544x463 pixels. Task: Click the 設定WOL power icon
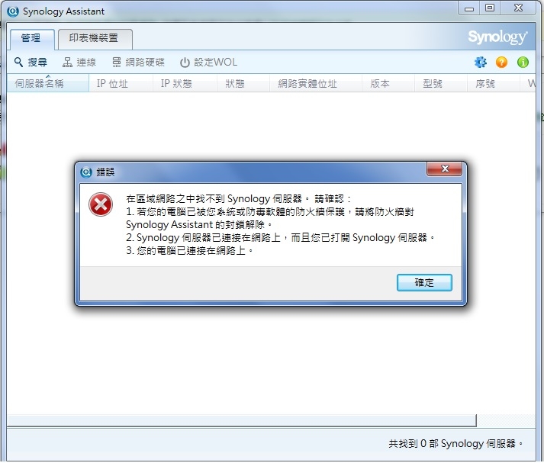(185, 63)
